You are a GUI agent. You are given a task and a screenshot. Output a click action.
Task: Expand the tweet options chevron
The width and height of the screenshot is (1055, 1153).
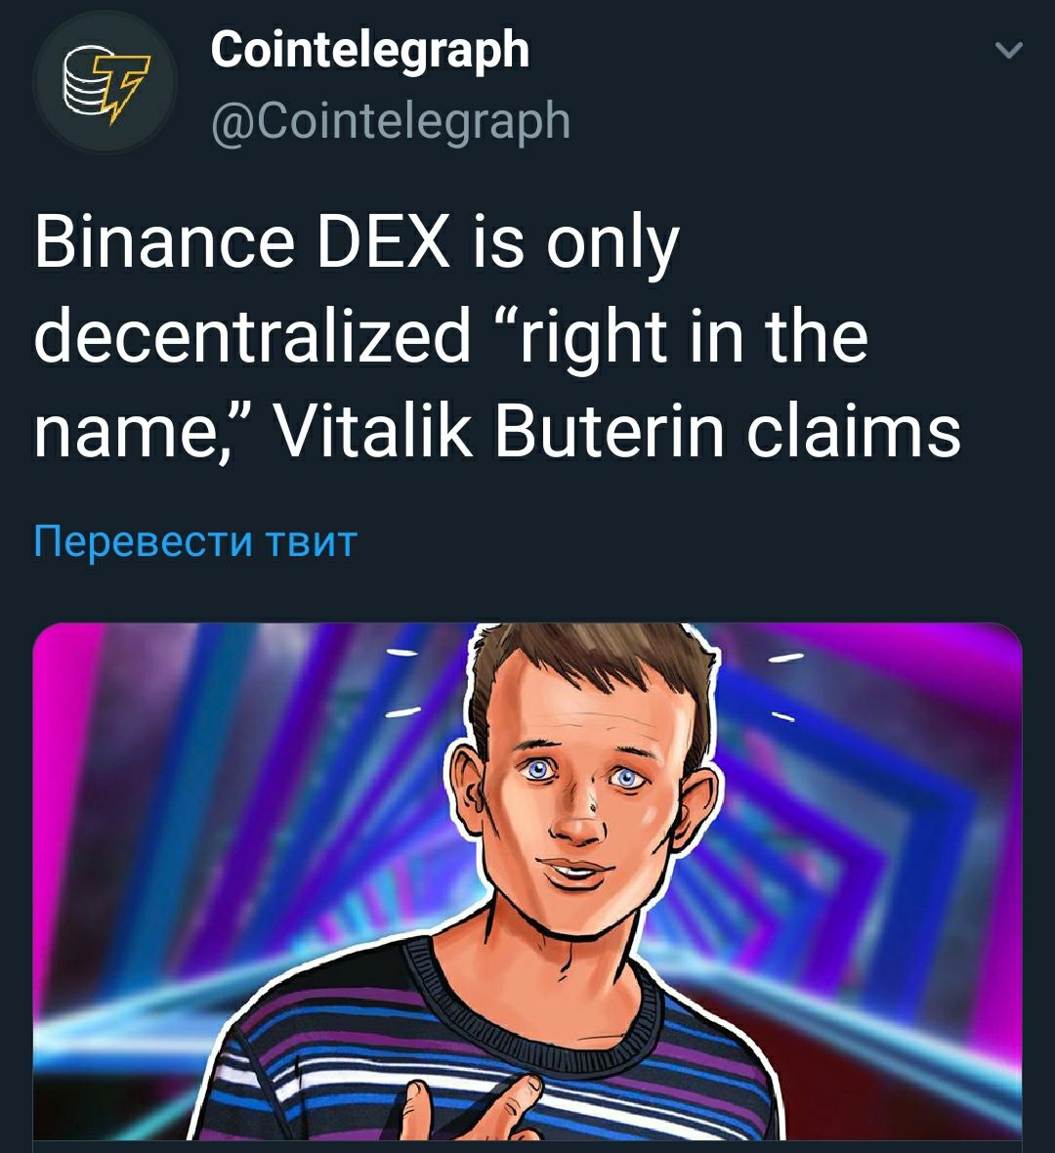click(1008, 50)
